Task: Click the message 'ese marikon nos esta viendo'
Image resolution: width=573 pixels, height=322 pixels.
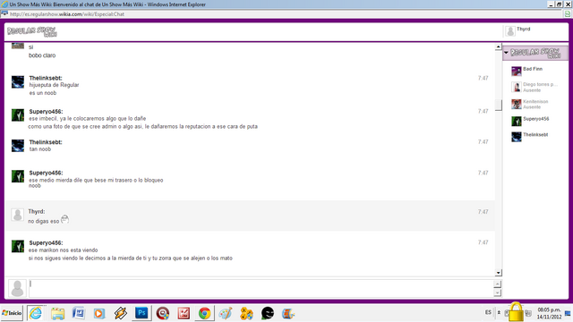Action: click(x=64, y=250)
